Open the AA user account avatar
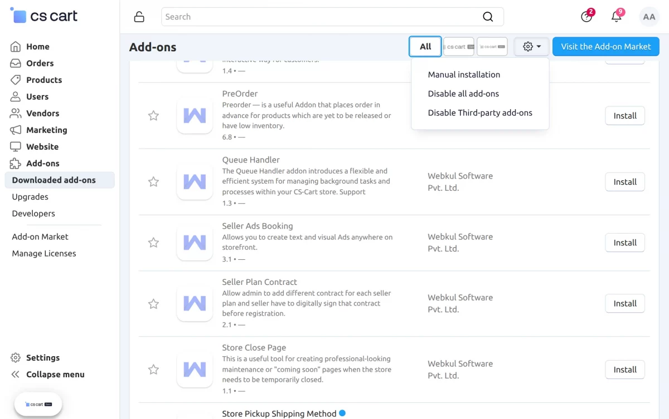 pyautogui.click(x=649, y=17)
